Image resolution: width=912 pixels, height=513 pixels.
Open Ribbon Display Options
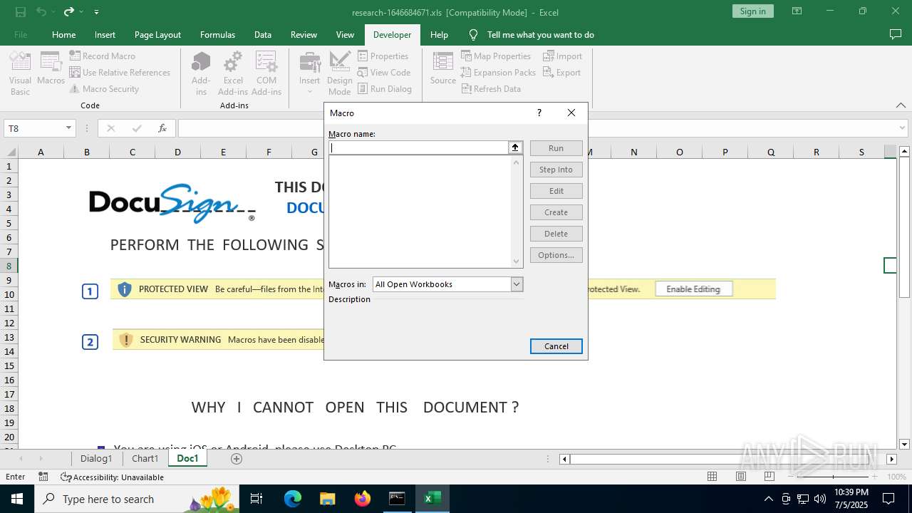point(797,11)
